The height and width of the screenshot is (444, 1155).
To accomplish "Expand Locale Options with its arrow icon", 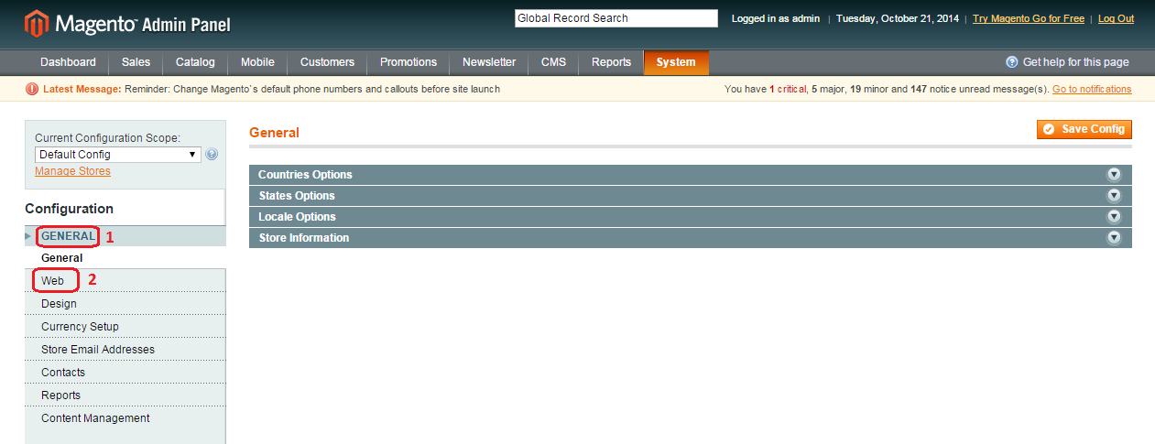I will [1114, 217].
